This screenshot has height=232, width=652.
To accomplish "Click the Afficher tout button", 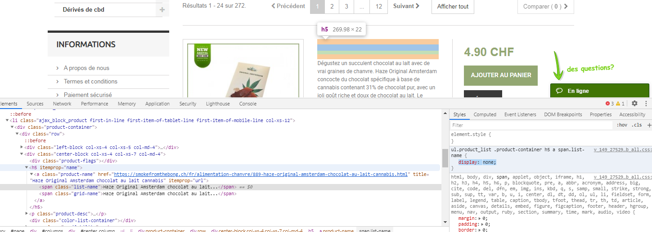I will tap(453, 6).
